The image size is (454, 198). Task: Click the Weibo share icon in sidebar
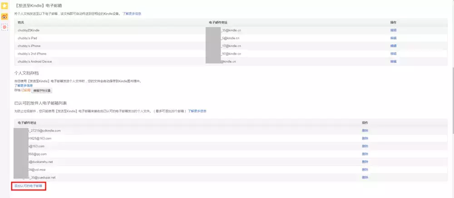coord(5,16)
